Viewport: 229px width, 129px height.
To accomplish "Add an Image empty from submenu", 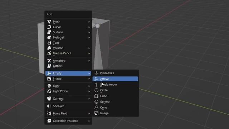I will pyautogui.click(x=115, y=113).
